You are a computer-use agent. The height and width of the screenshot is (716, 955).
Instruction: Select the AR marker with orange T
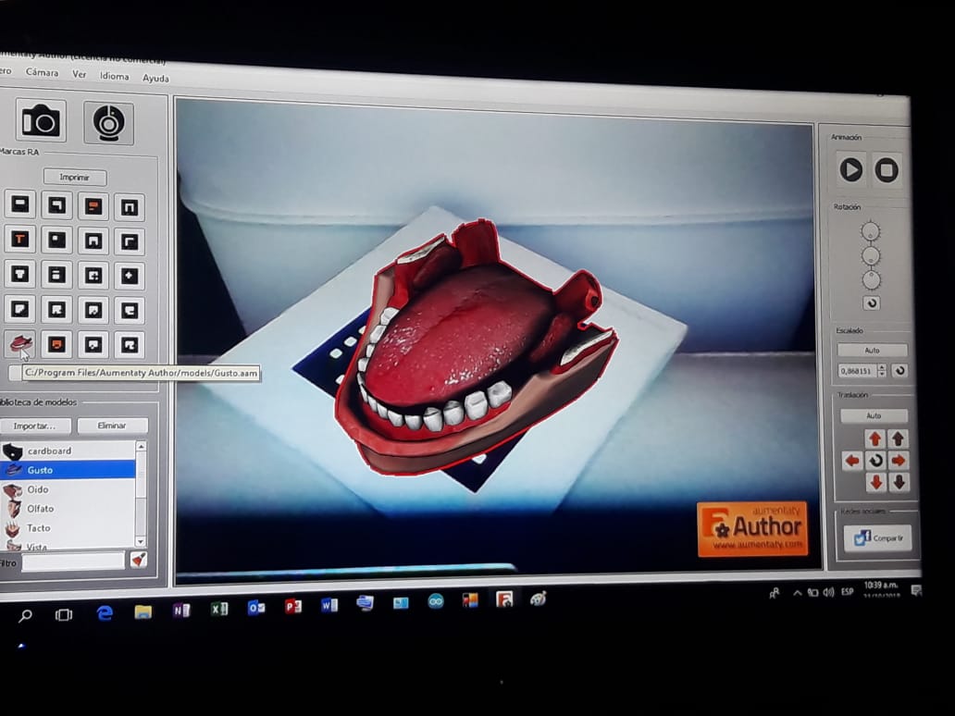click(x=20, y=239)
